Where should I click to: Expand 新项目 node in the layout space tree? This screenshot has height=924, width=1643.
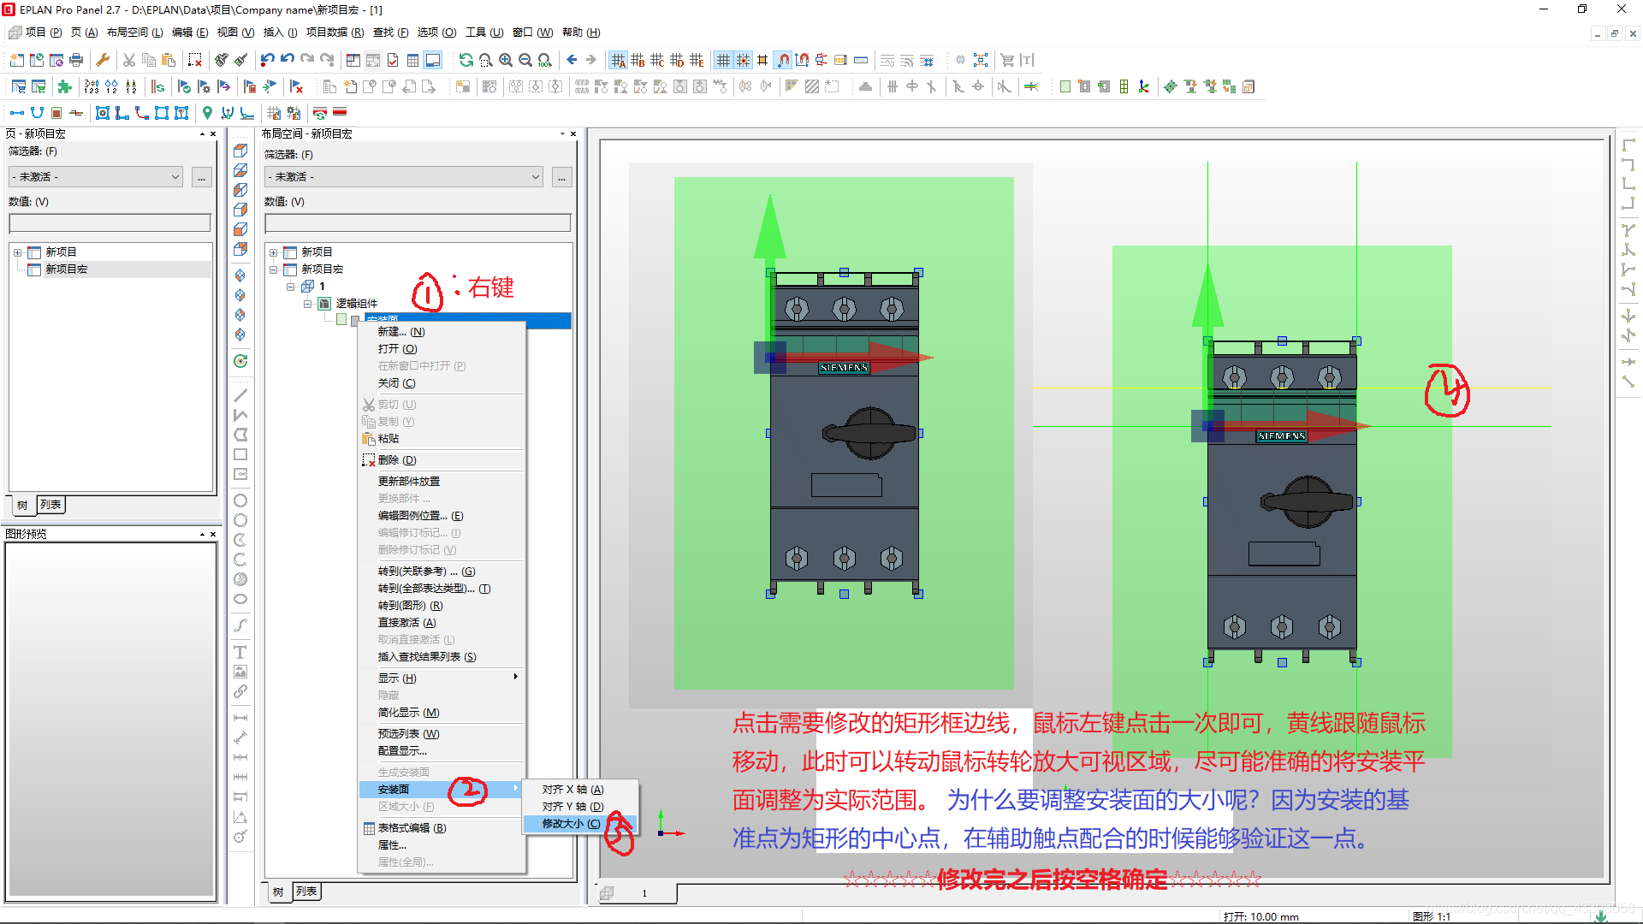pyautogui.click(x=273, y=252)
